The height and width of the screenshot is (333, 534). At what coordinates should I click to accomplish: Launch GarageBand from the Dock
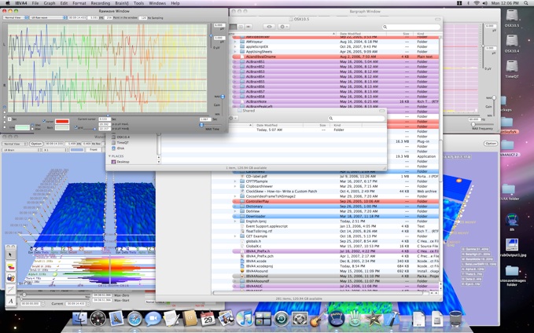click(318, 319)
